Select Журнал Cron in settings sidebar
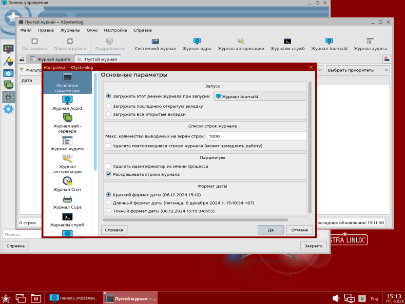This screenshot has height=304, width=405. [x=67, y=184]
